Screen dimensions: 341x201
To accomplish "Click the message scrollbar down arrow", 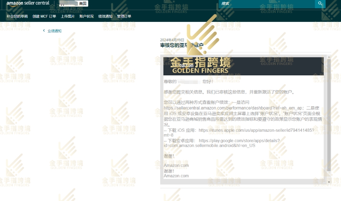I will (329, 182).
